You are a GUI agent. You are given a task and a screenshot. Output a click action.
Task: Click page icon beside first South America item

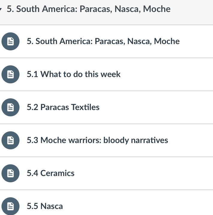10,41
